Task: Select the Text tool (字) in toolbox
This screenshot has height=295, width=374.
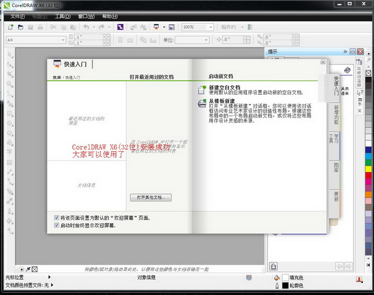Action: click(9, 151)
